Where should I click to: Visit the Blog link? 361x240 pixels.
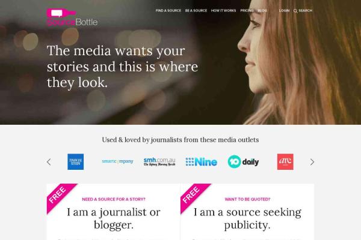click(x=262, y=11)
